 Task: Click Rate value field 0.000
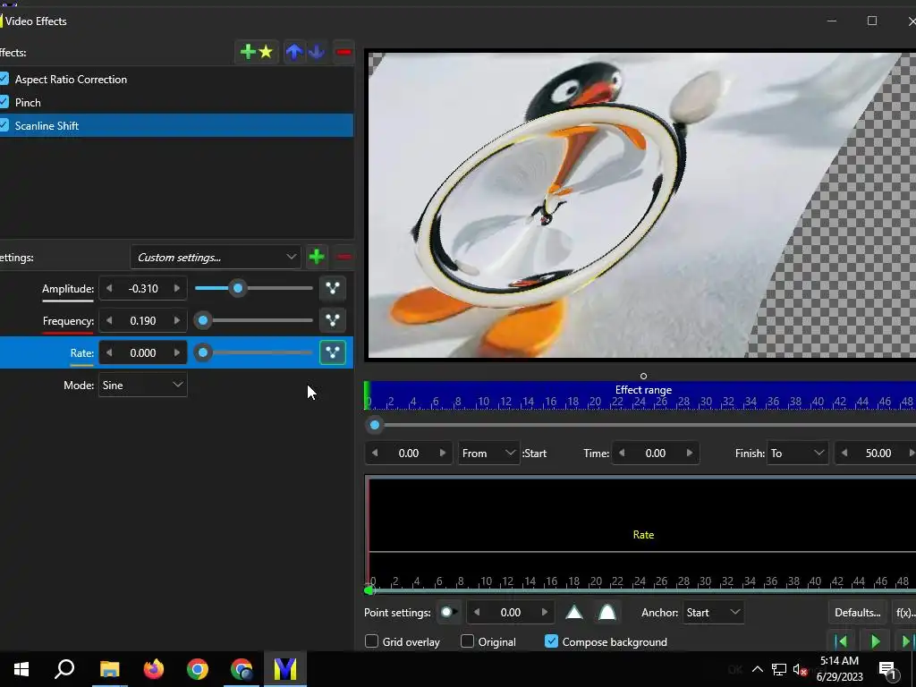[x=143, y=352]
